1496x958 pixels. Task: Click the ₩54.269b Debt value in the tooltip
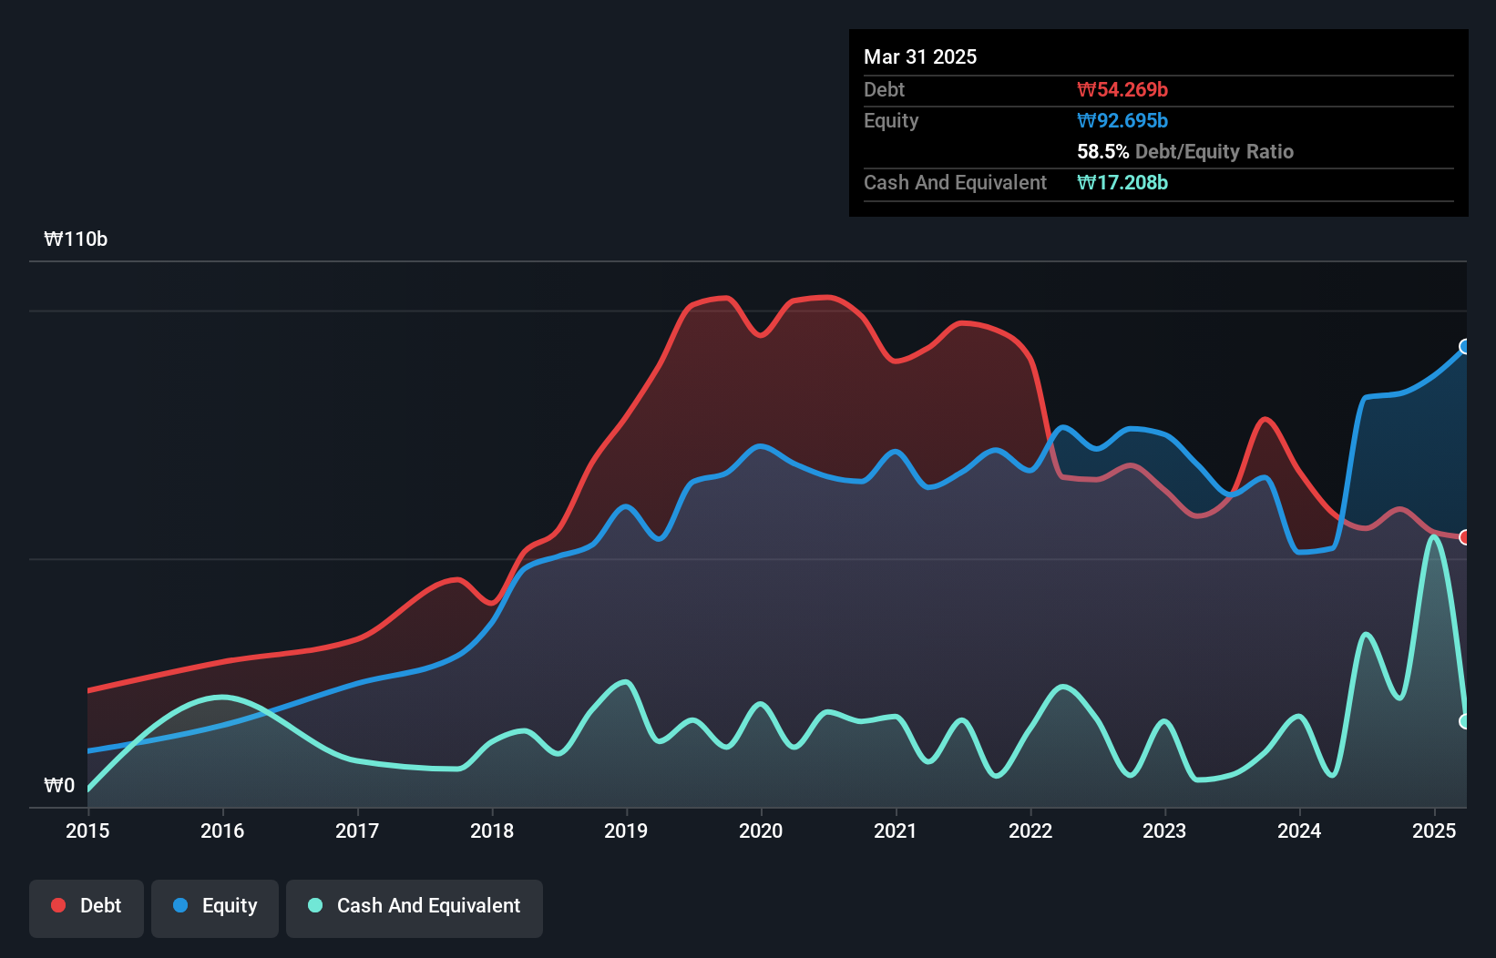1122,89
